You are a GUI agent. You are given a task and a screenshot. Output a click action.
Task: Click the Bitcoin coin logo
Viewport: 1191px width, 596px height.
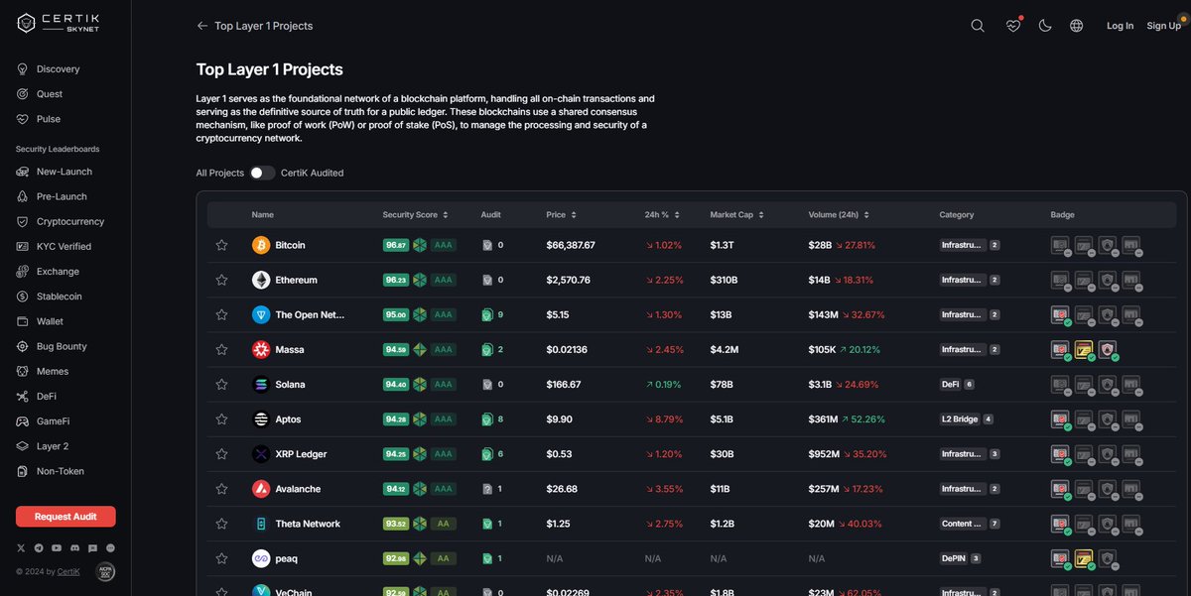click(261, 245)
